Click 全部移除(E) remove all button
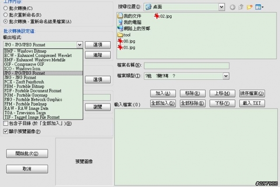Viewport: 280px width, 187px height. [192, 103]
